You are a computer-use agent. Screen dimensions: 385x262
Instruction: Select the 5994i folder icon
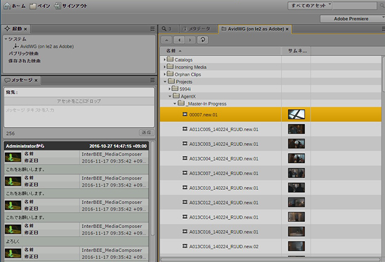[x=175, y=89]
